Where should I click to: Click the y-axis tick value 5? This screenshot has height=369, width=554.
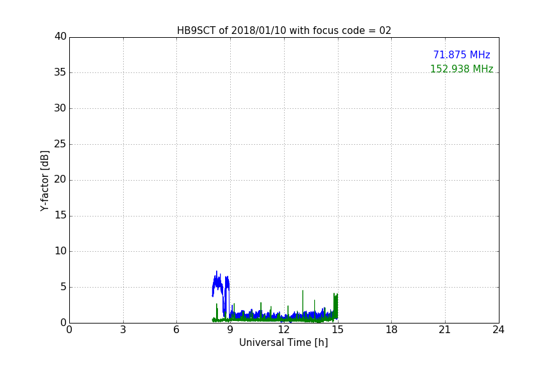[63, 287]
